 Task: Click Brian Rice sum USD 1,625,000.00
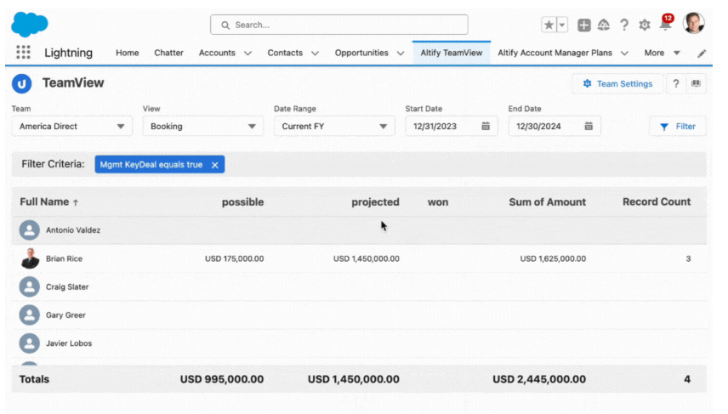[553, 258]
